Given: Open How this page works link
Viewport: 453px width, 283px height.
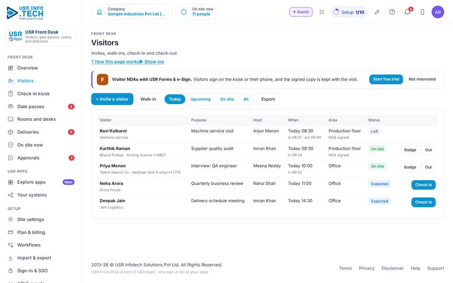Looking at the screenshot, I should point(115,62).
